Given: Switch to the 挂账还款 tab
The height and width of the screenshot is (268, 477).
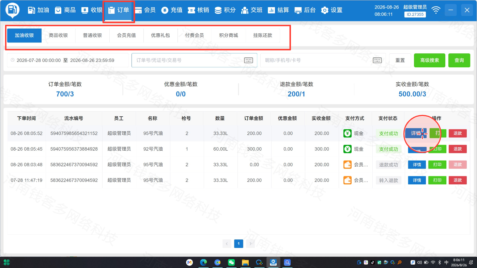Looking at the screenshot, I should [263, 35].
